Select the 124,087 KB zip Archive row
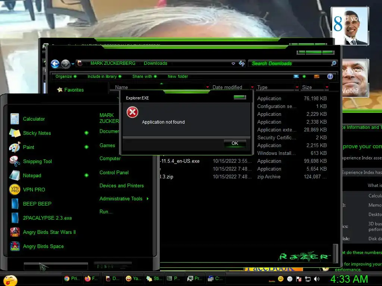Screen dimensions: 382x286 [x=244, y=177]
